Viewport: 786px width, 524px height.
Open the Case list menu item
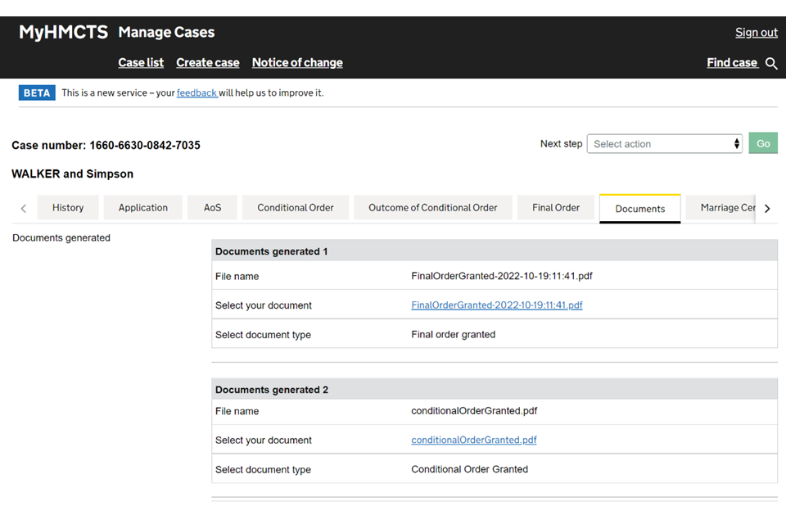141,63
